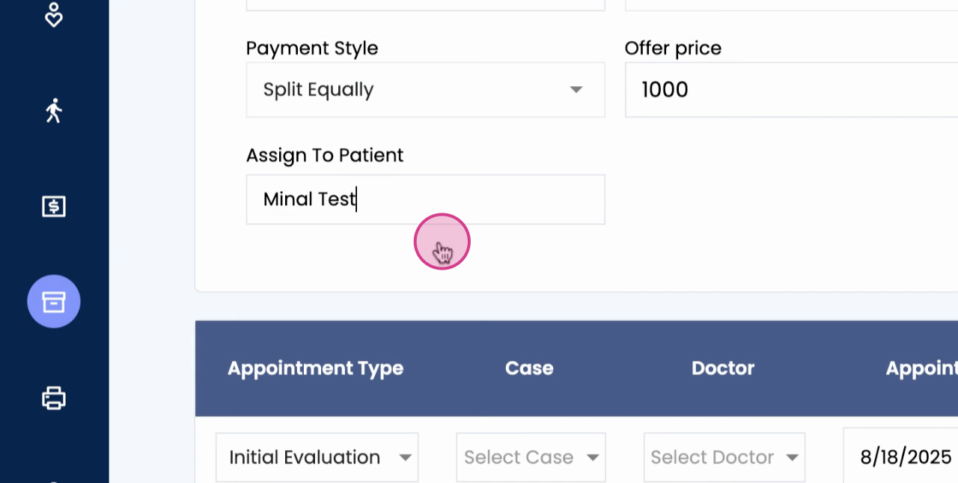Open the Payment Style dropdown
958x483 pixels.
425,90
